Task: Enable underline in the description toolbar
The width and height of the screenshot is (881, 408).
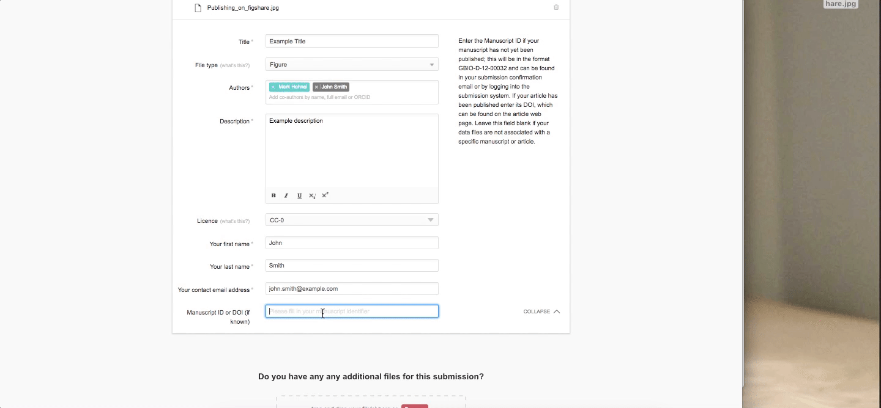Action: click(299, 195)
